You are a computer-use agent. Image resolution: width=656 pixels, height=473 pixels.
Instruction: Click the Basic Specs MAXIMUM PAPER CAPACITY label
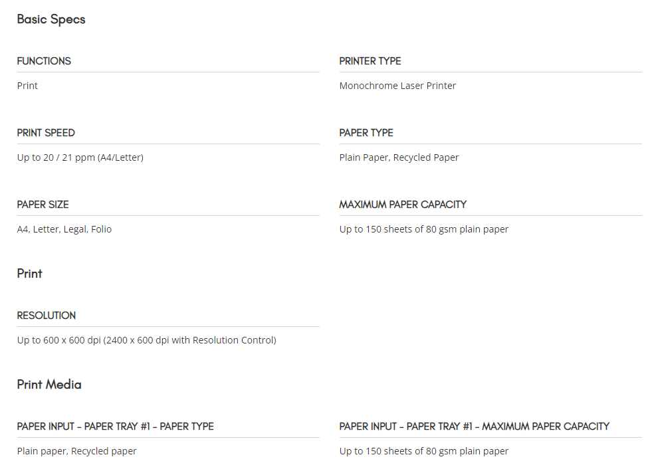coord(403,205)
